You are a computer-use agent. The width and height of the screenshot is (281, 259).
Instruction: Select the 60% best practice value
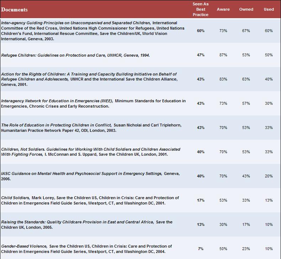(201, 31)
